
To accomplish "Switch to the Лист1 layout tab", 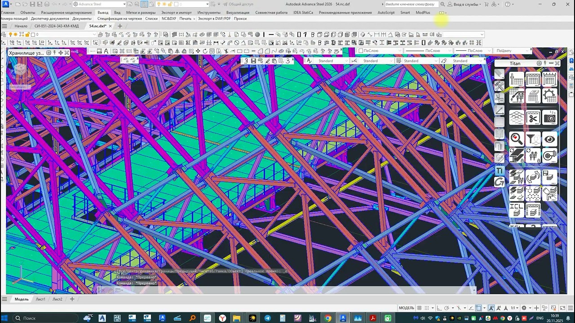I will [40, 299].
